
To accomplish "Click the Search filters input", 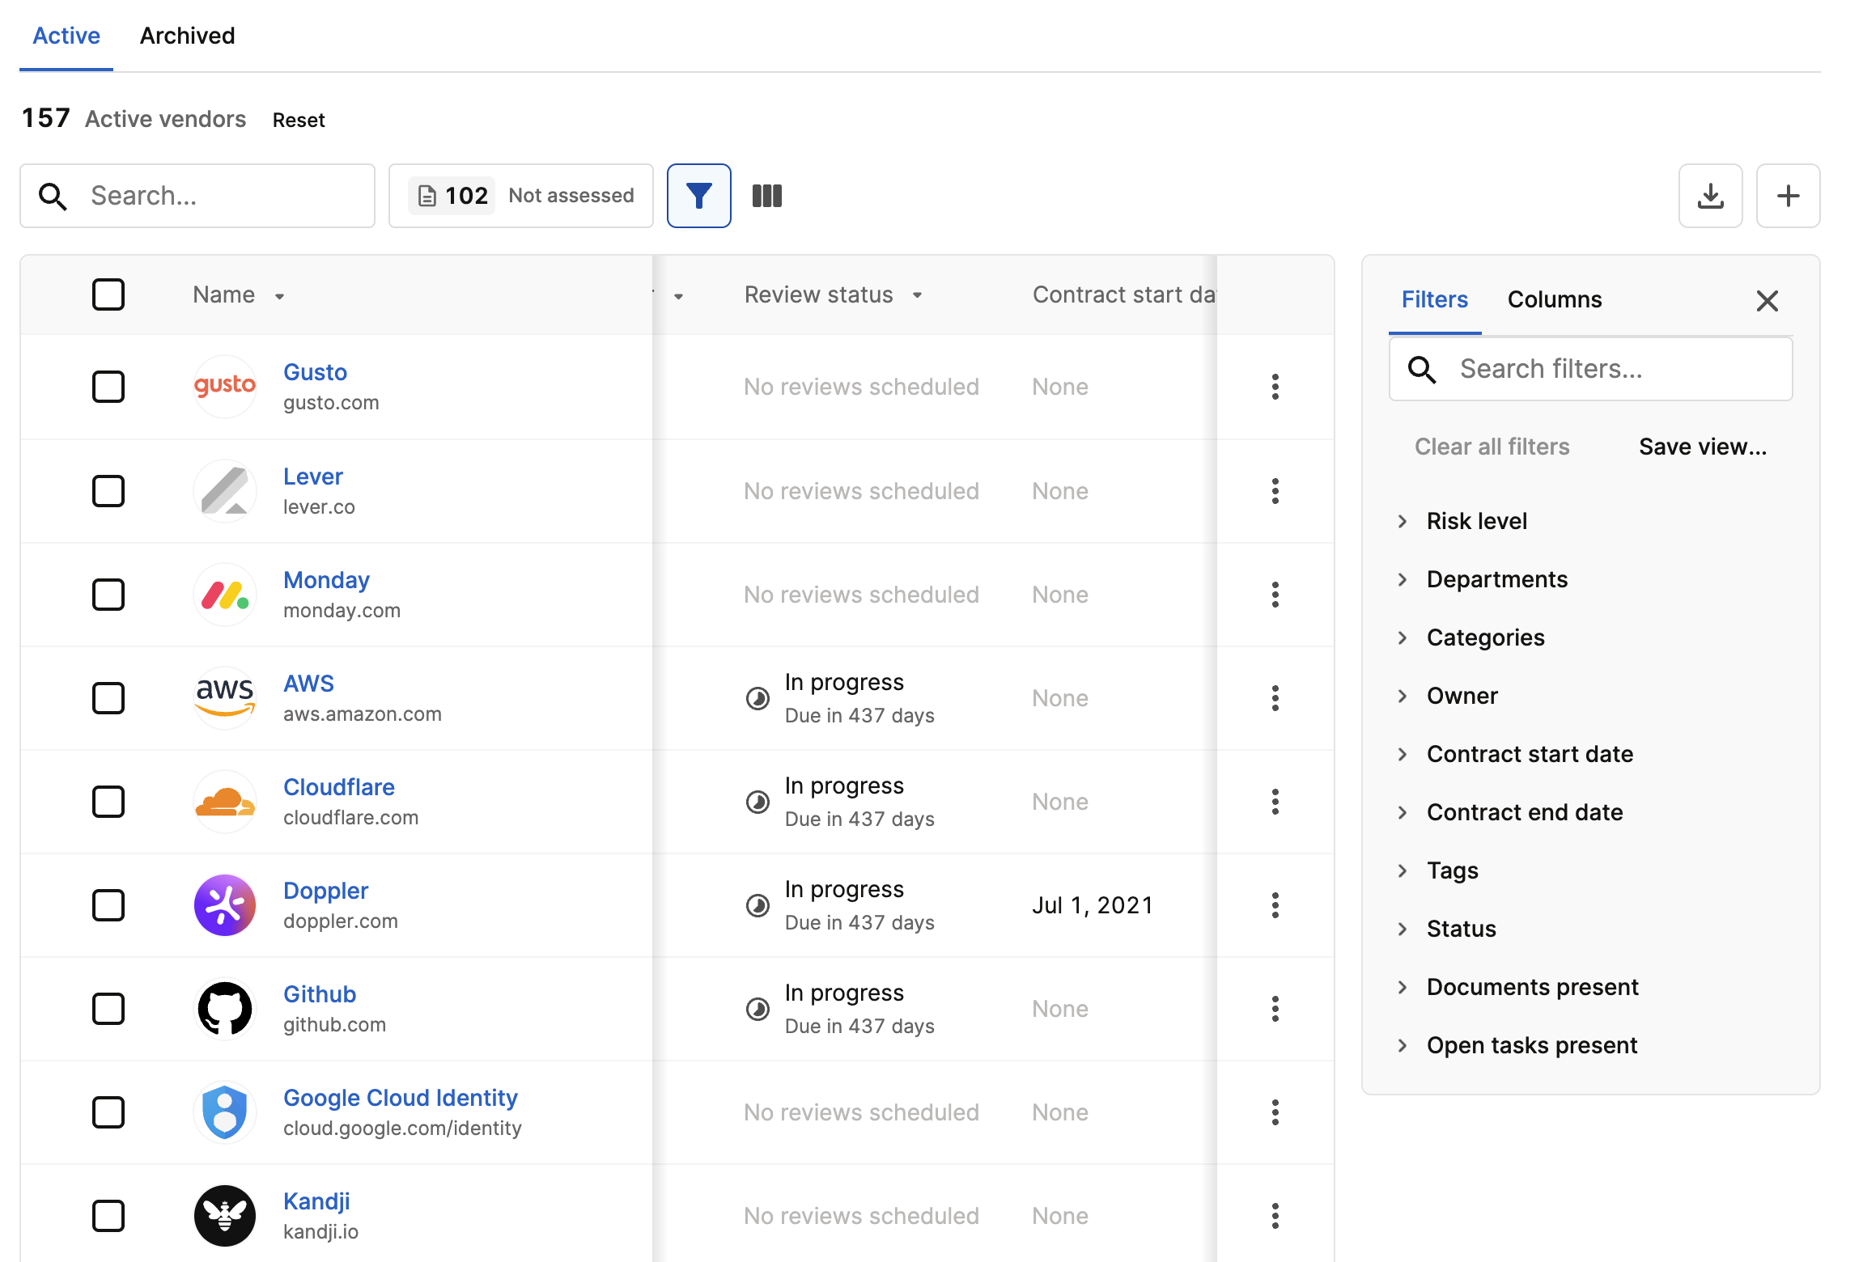I will click(1590, 369).
